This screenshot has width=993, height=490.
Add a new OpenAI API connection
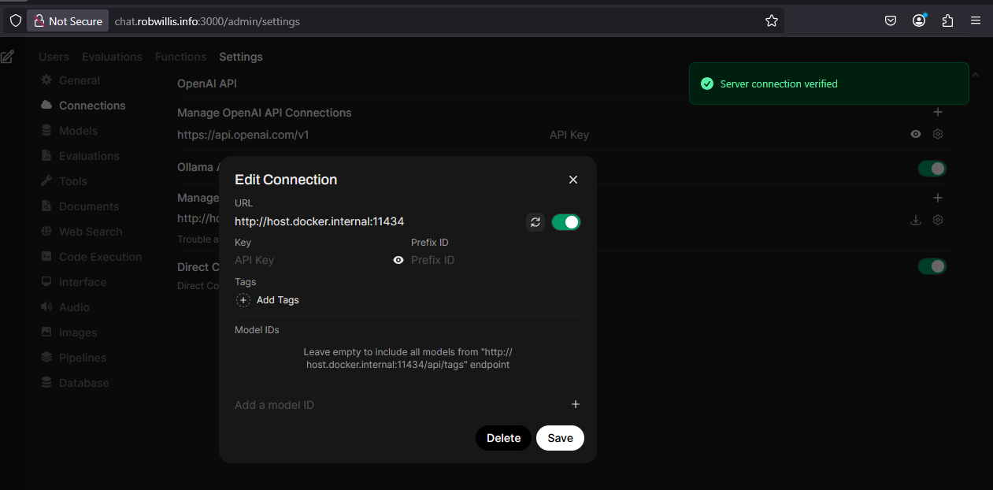point(938,113)
